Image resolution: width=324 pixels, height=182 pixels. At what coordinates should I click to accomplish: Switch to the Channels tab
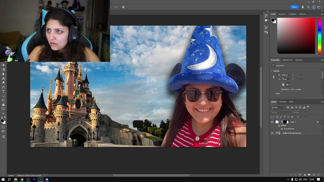click(282, 102)
